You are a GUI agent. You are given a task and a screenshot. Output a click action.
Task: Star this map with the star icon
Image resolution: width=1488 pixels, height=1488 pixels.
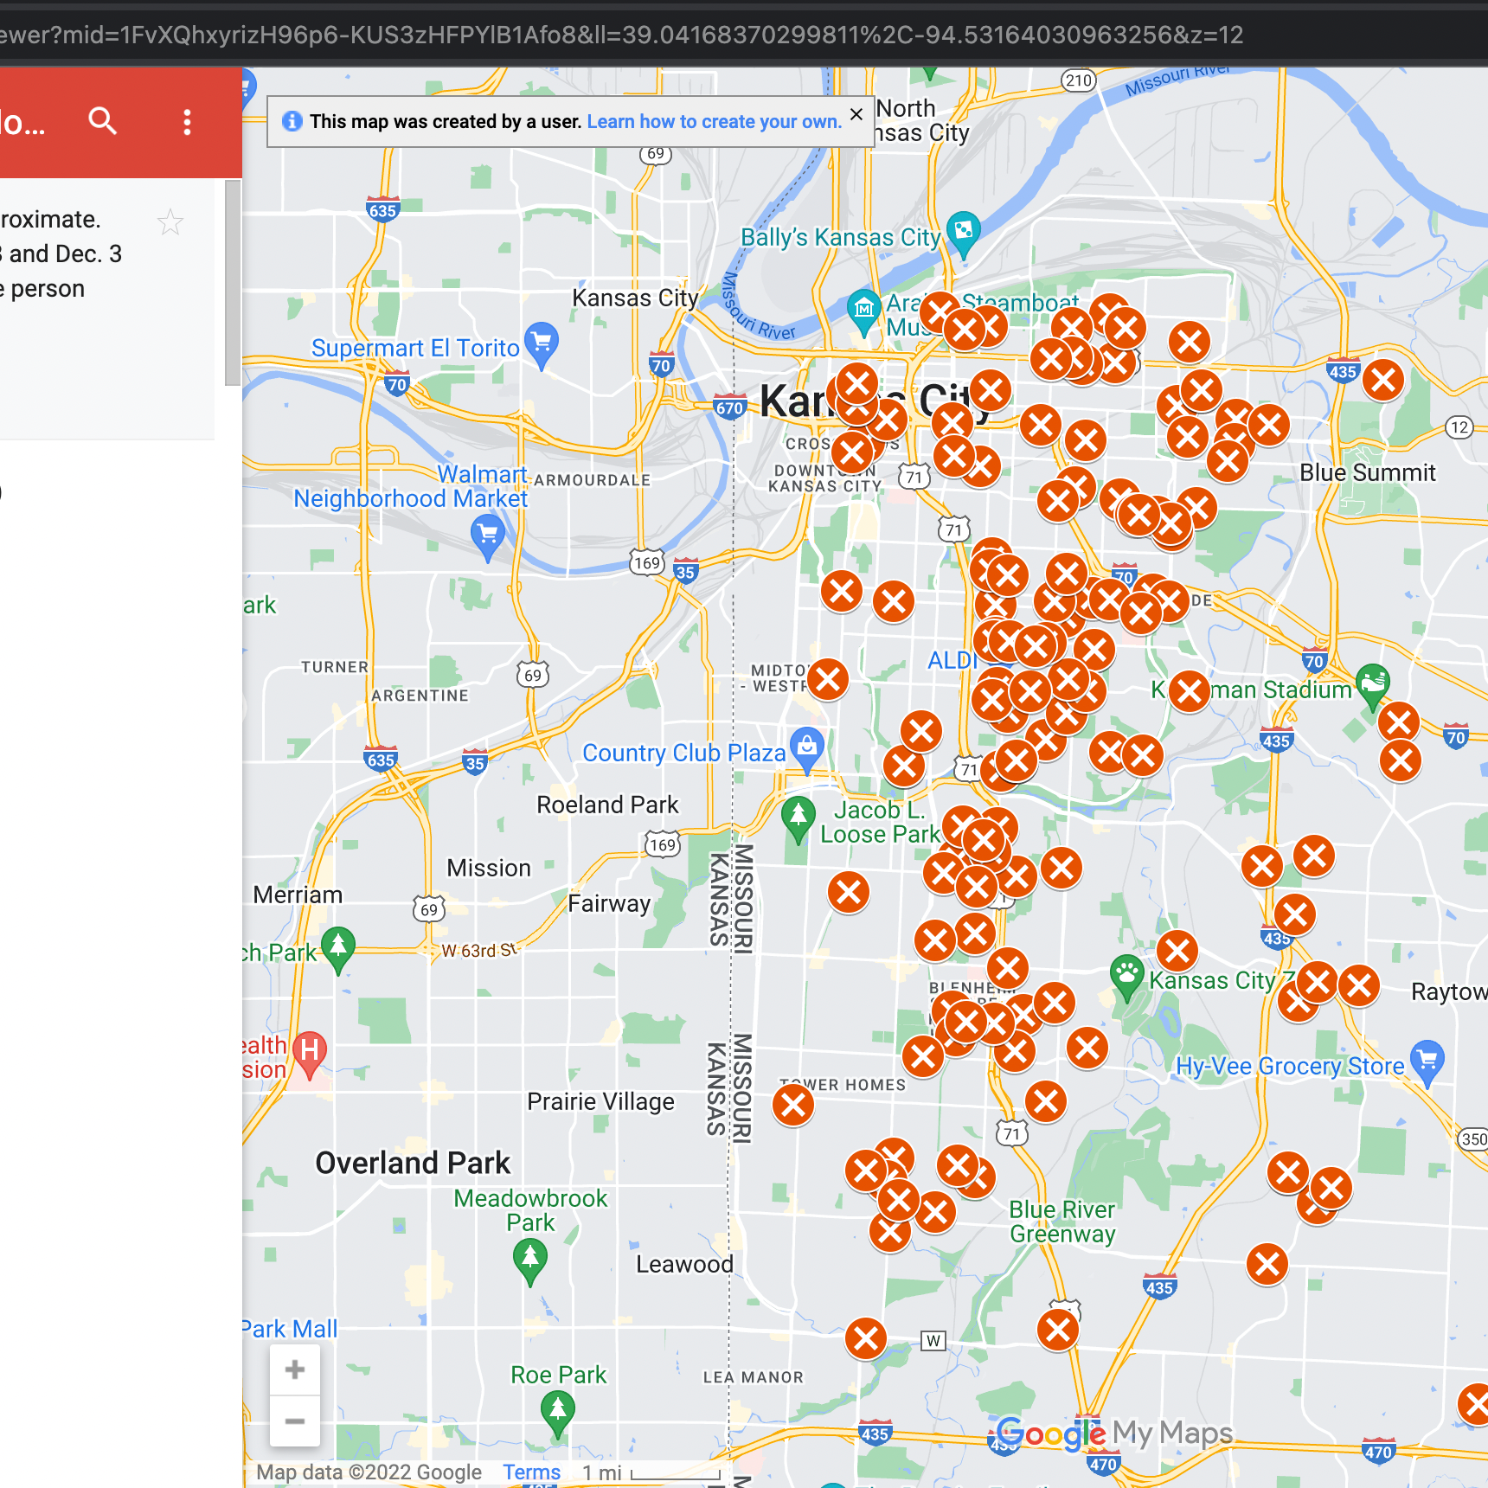tap(170, 222)
